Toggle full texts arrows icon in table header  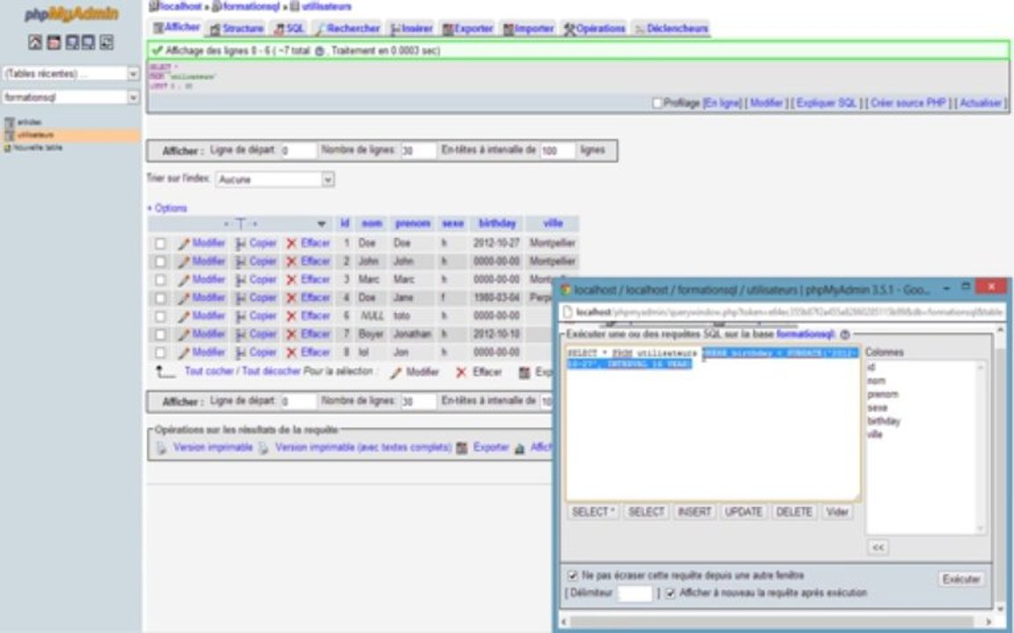point(240,224)
